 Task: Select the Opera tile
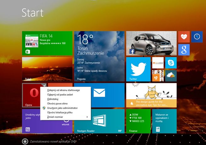[x=31, y=95]
